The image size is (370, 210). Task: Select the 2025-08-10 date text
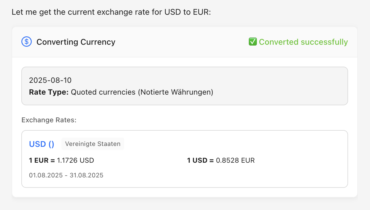[50, 80]
